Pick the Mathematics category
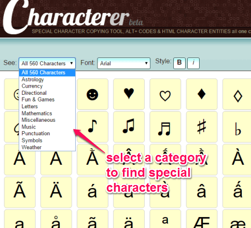This screenshot has width=251, height=228. [47, 113]
